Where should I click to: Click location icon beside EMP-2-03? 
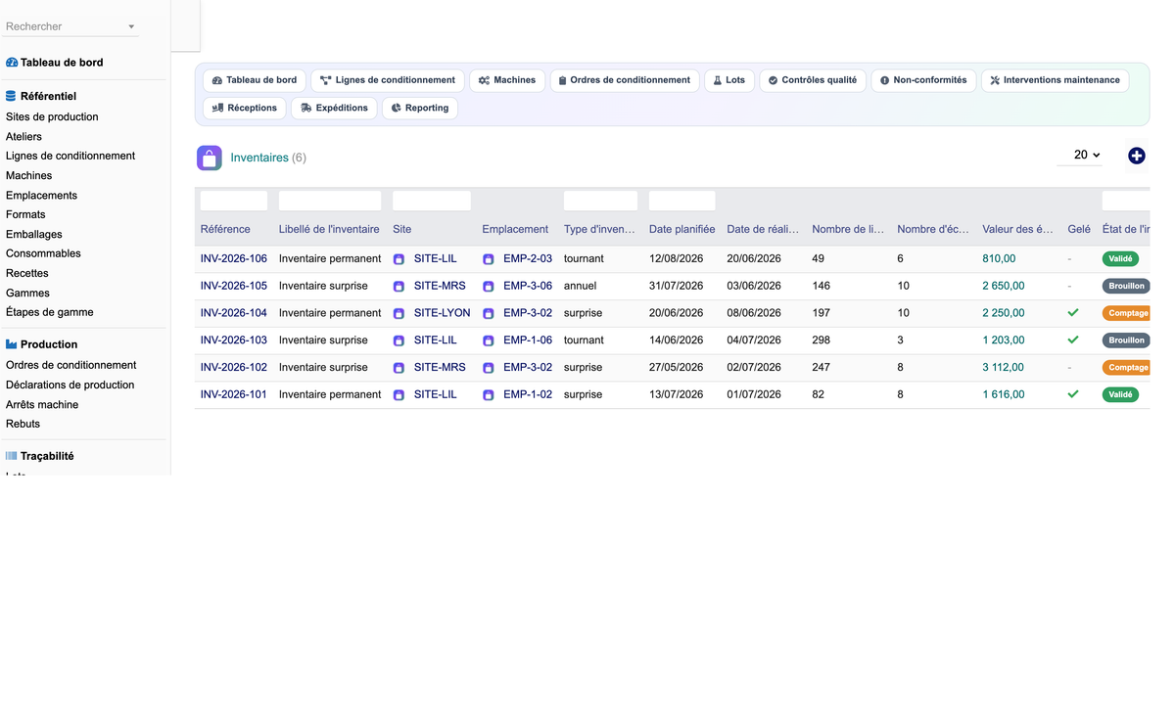click(488, 259)
